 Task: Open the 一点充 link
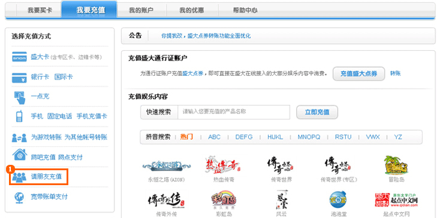point(40,97)
